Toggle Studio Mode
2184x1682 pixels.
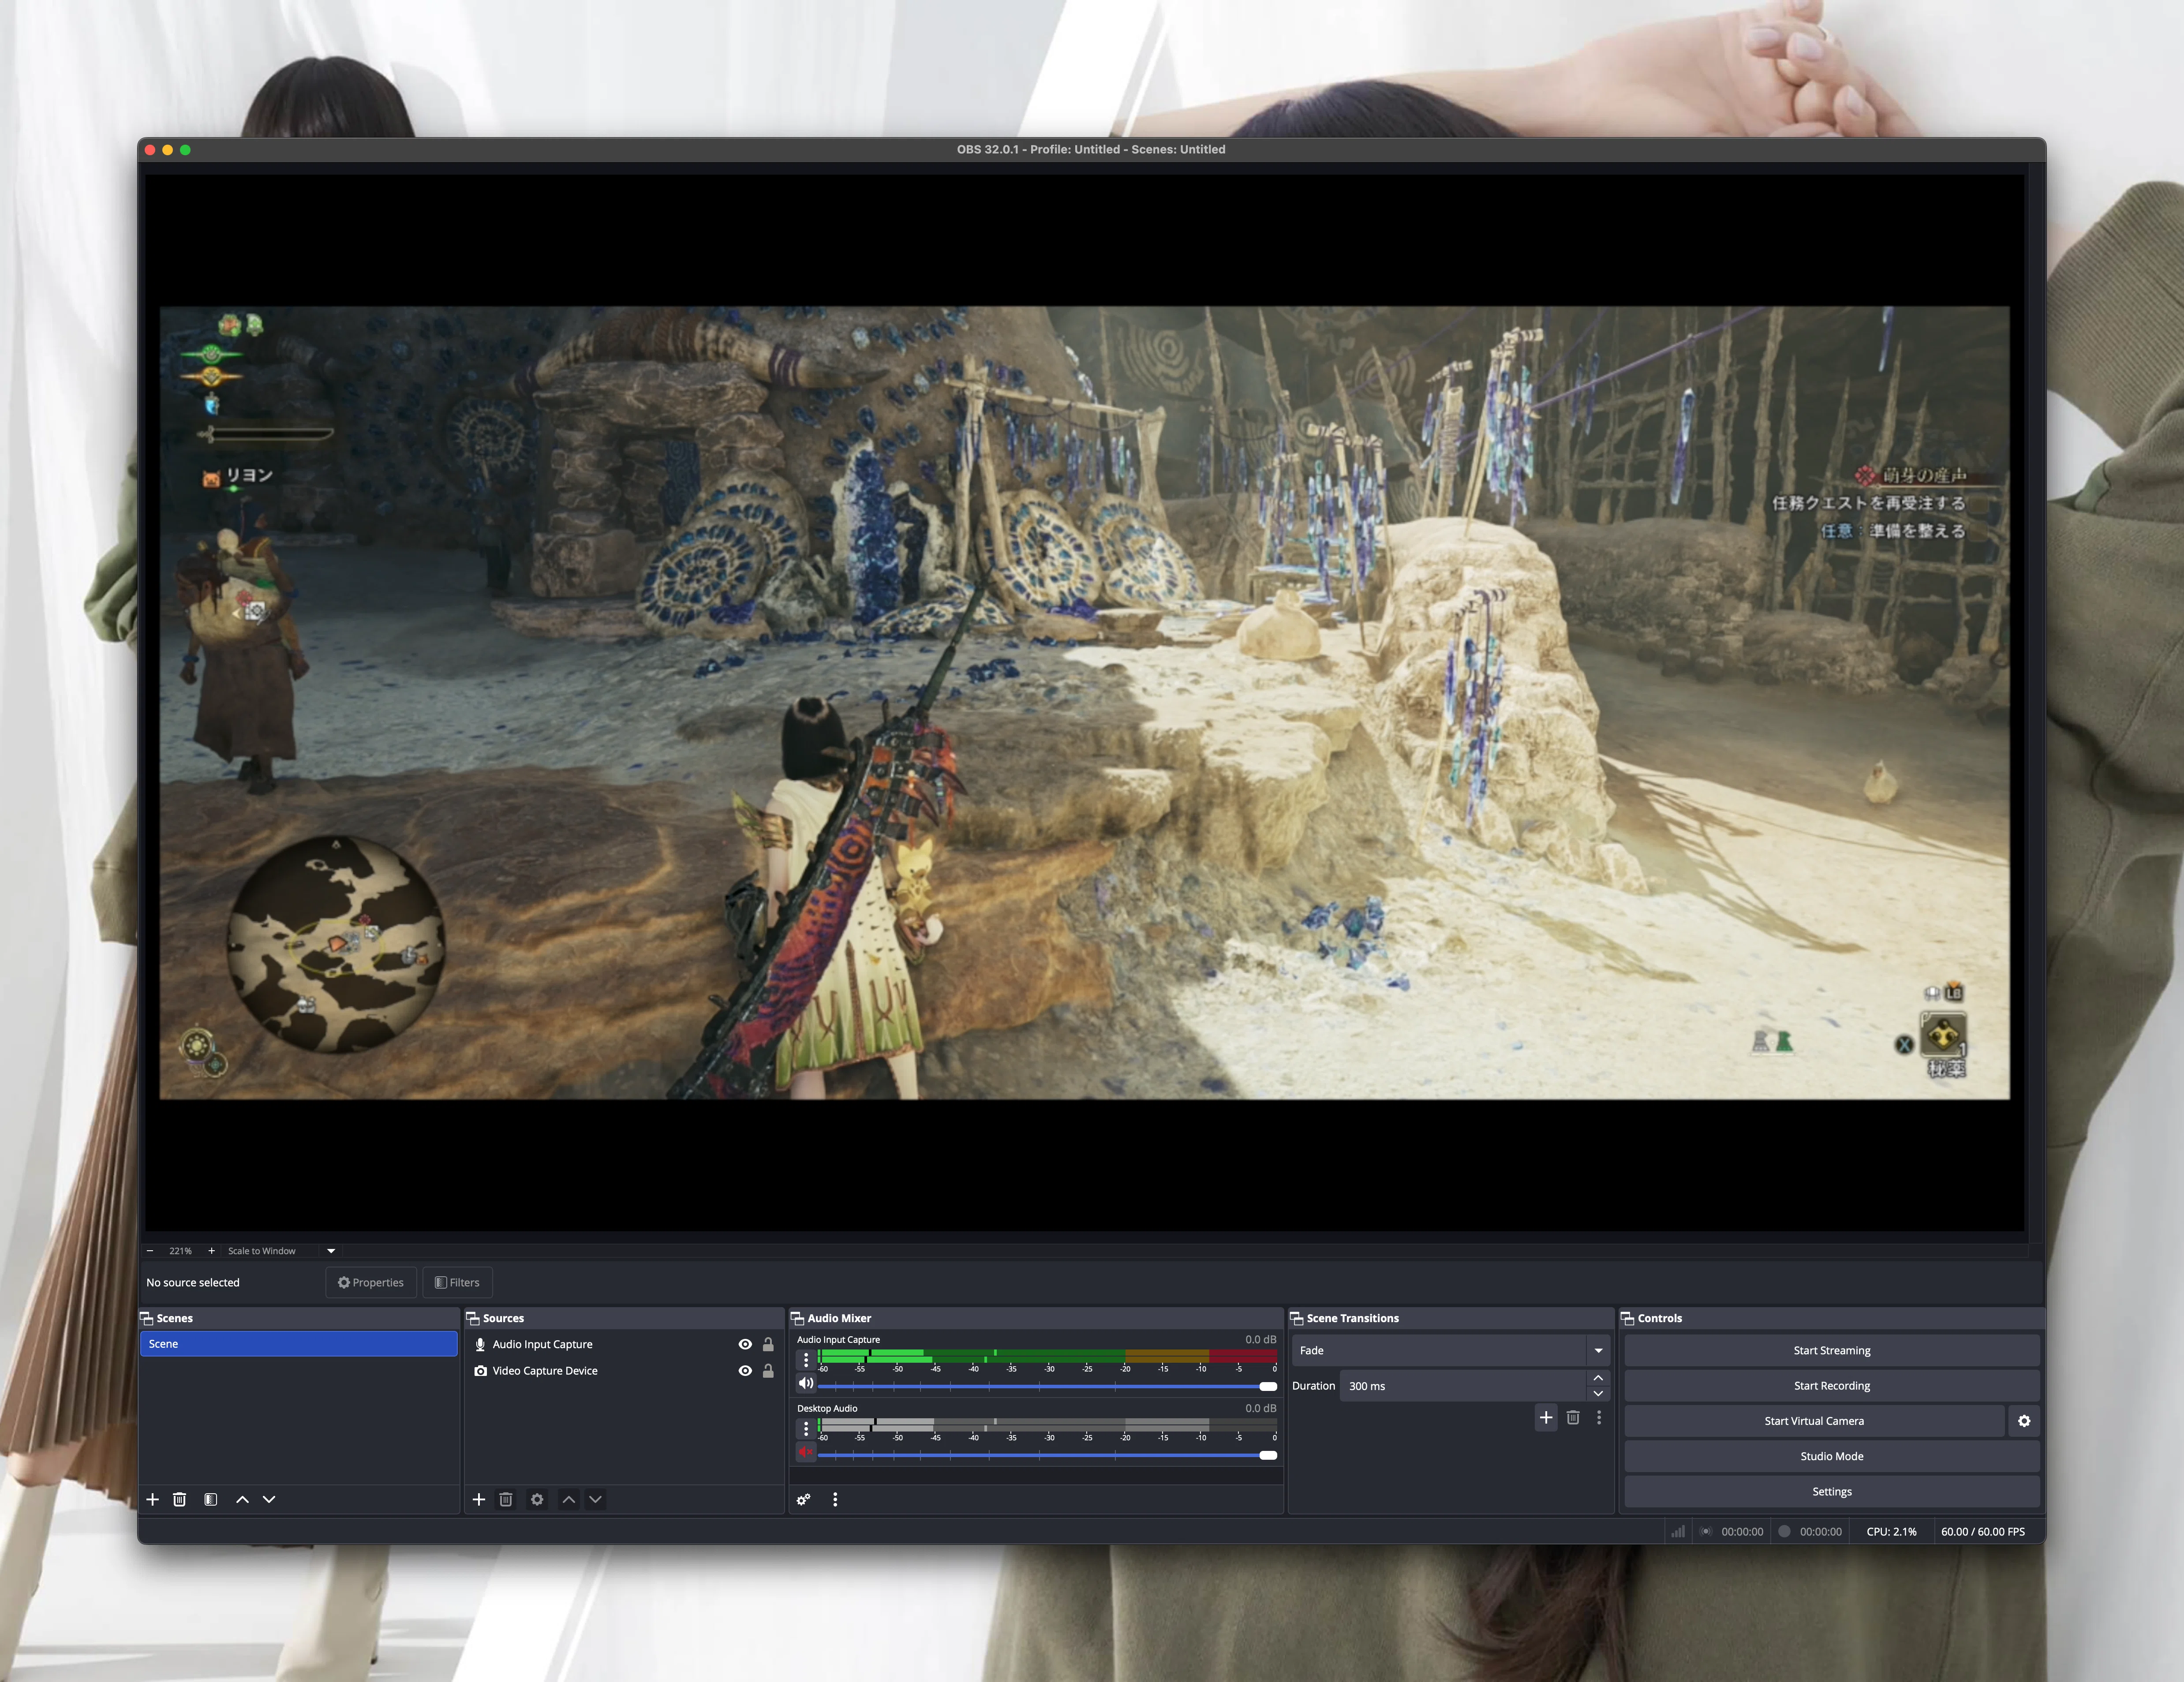coord(1831,1456)
